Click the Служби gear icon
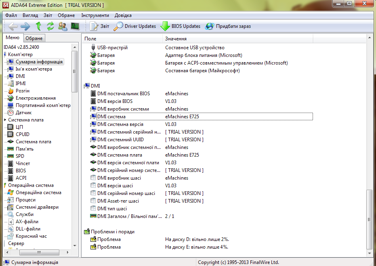 tap(11, 214)
